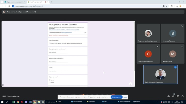Open browser extensions puzzle icon
This screenshot has height=104, width=186.
[172, 6]
